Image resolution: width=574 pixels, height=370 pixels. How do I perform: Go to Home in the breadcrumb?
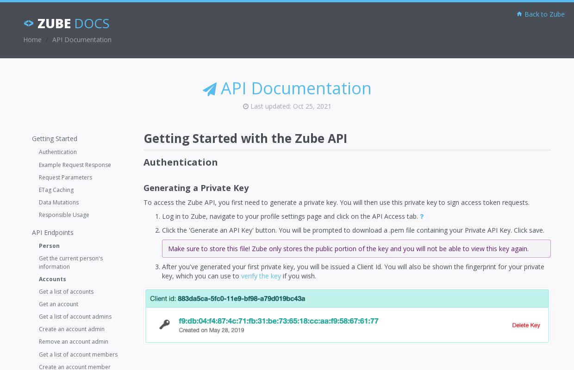pos(32,40)
